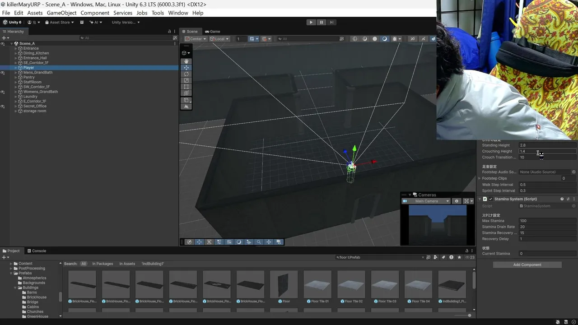Edit the Stamina Drain Rate value
Screen dimensions: 578x325
(x=547, y=227)
